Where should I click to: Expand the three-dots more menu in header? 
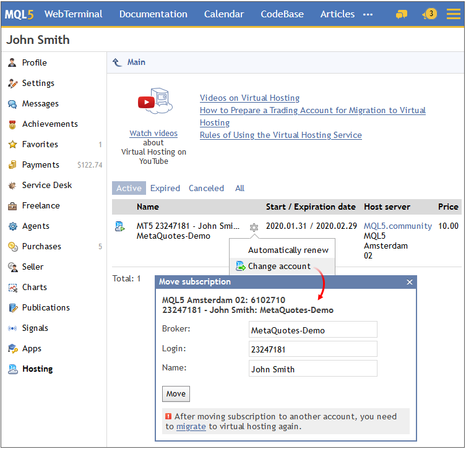(368, 14)
